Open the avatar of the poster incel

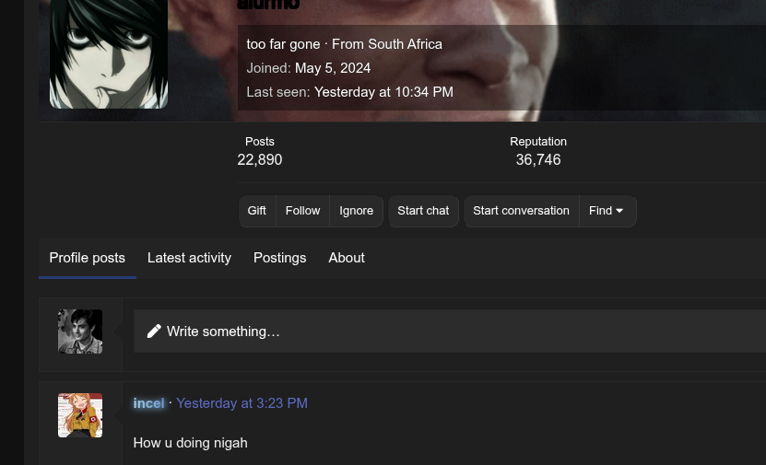click(x=80, y=415)
